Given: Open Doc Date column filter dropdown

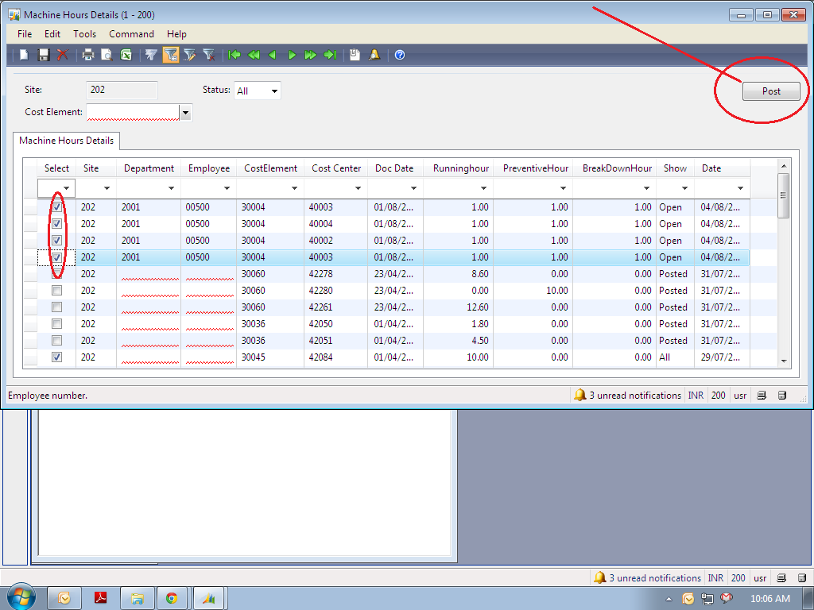Looking at the screenshot, I should point(413,187).
